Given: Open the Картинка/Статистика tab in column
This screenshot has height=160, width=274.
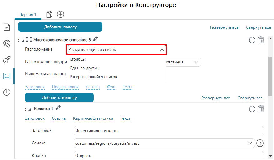Looking at the screenshot, I should [93, 118].
